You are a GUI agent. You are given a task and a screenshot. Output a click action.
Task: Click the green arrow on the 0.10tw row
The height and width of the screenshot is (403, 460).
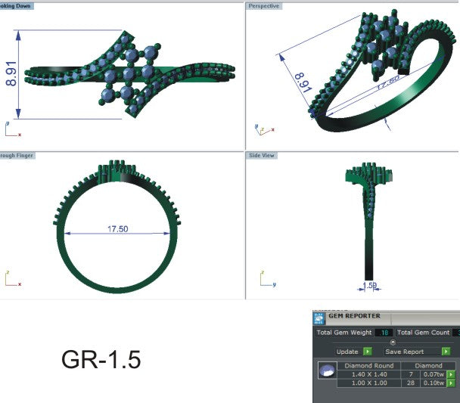pyautogui.click(x=451, y=383)
